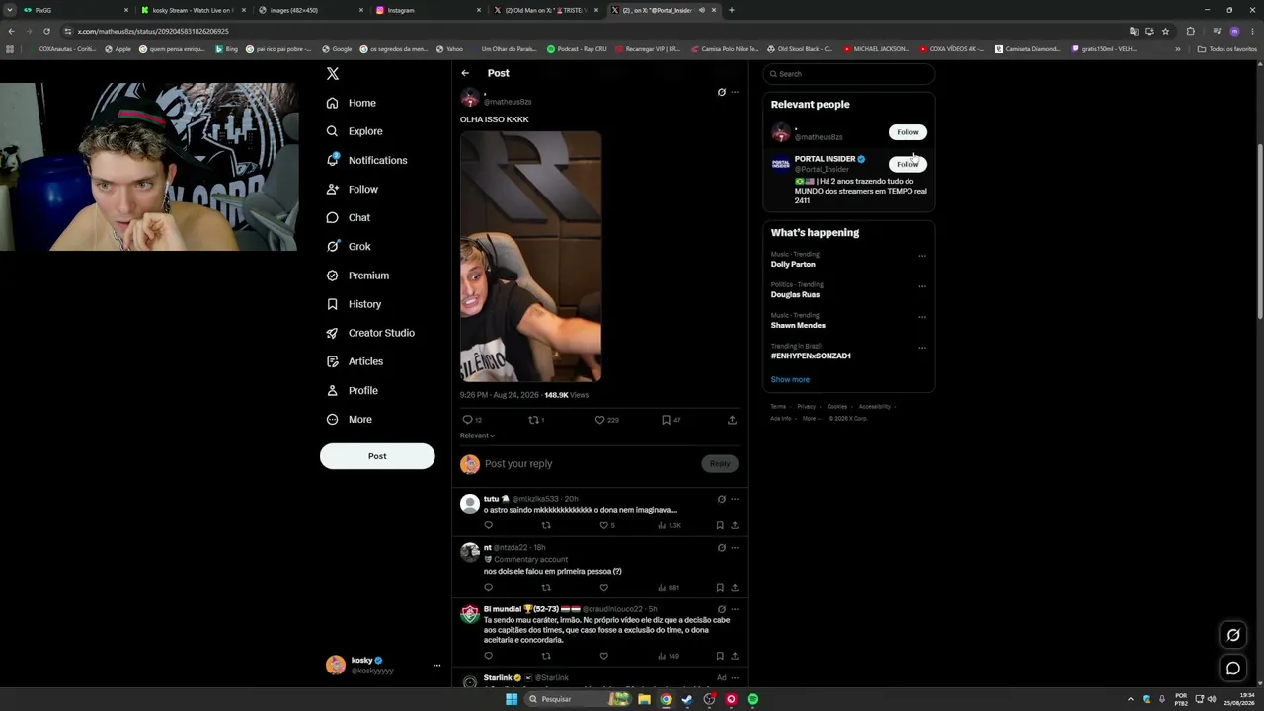The height and width of the screenshot is (711, 1264).
Task: Click the Grok icon on the main post
Action: click(x=721, y=92)
